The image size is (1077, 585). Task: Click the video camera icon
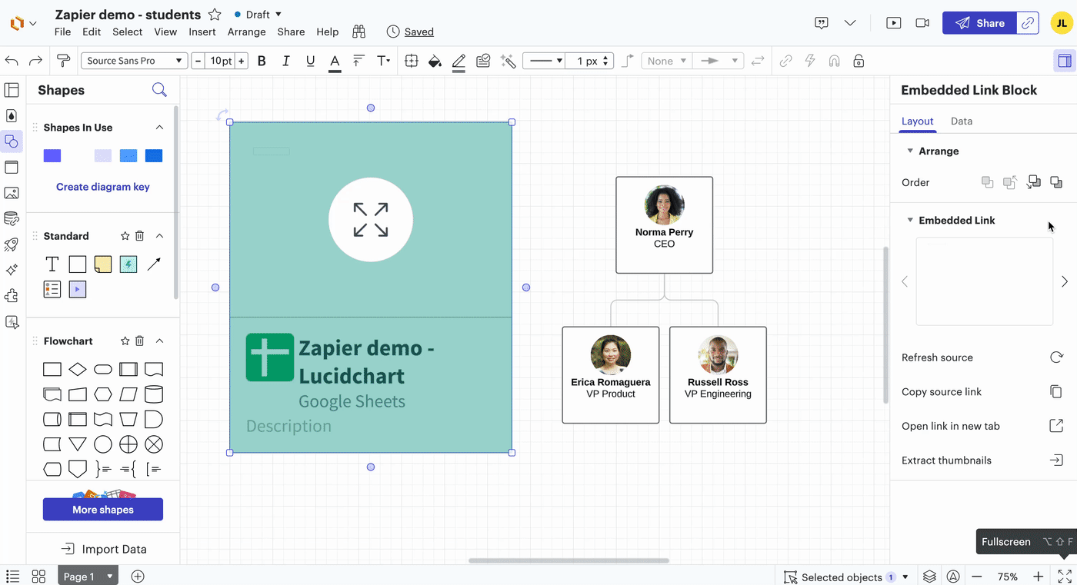pos(922,23)
